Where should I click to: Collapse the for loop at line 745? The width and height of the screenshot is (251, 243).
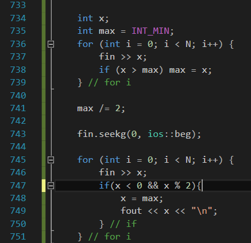(51, 160)
